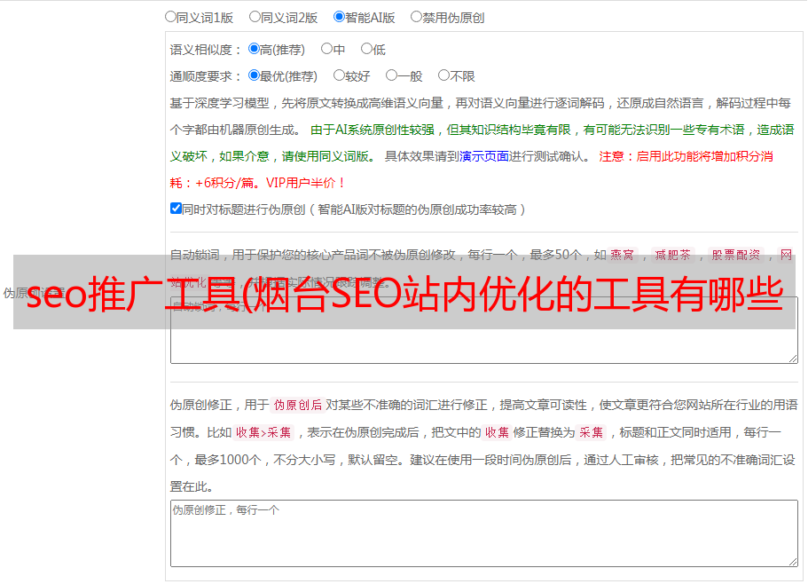Select the 同义词2版 radio option

(255, 17)
